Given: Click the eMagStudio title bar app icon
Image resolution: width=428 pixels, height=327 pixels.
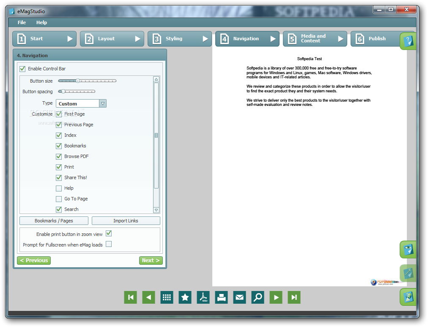Looking at the screenshot, I should (x=12, y=11).
